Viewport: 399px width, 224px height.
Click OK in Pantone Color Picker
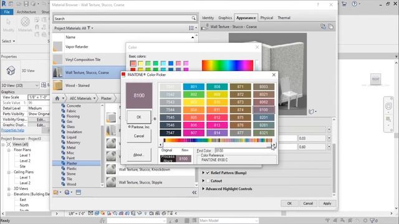pyautogui.click(x=138, y=117)
